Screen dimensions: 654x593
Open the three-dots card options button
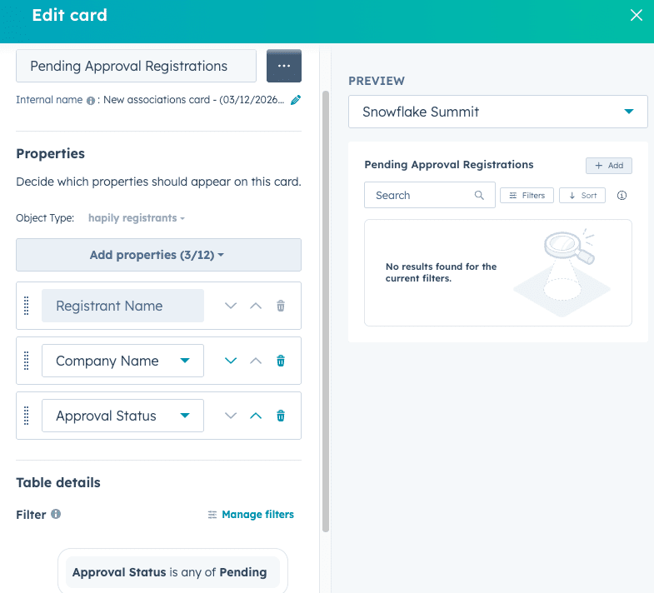tap(283, 66)
